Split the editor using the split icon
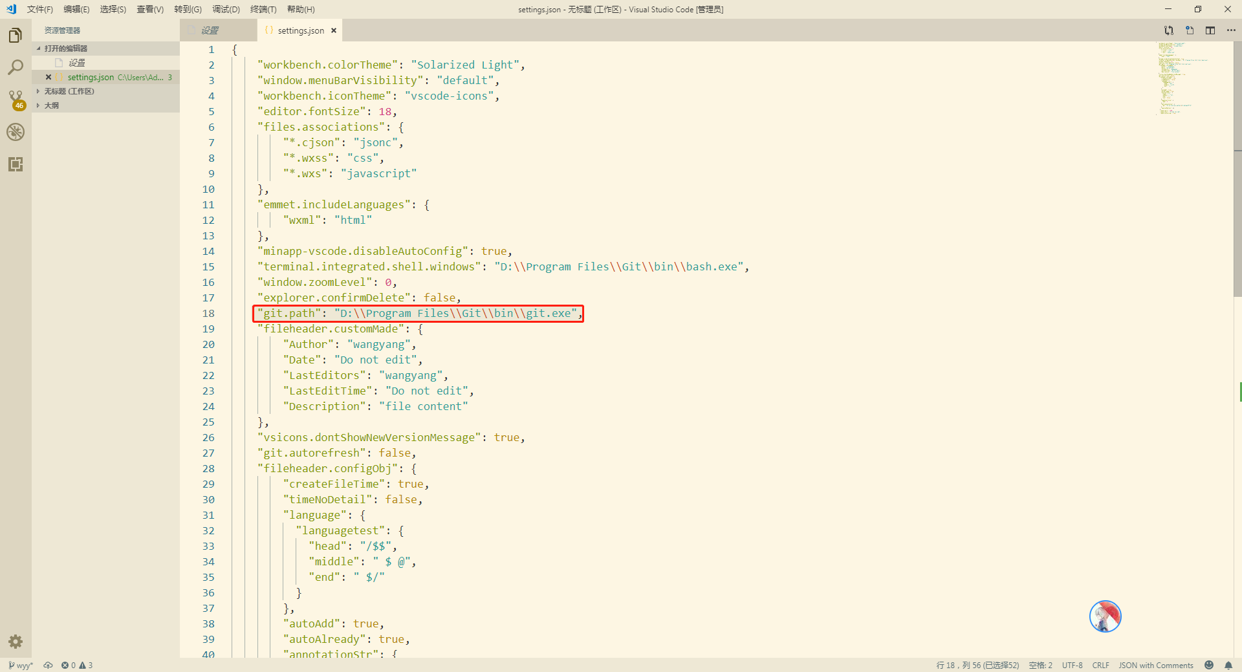 coord(1211,30)
